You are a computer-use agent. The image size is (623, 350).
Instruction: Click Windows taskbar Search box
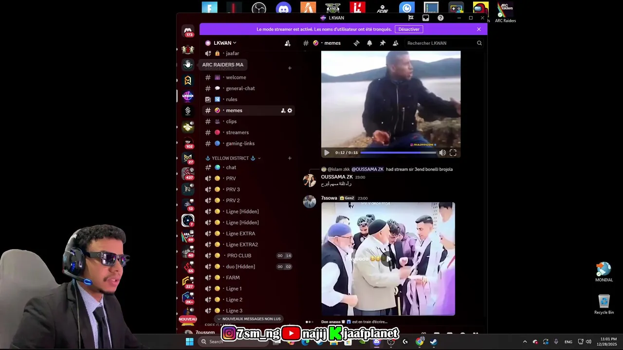(234, 342)
